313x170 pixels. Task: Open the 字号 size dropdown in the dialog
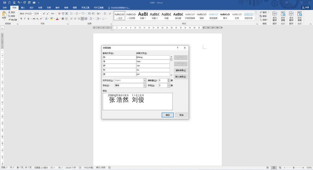(168, 85)
